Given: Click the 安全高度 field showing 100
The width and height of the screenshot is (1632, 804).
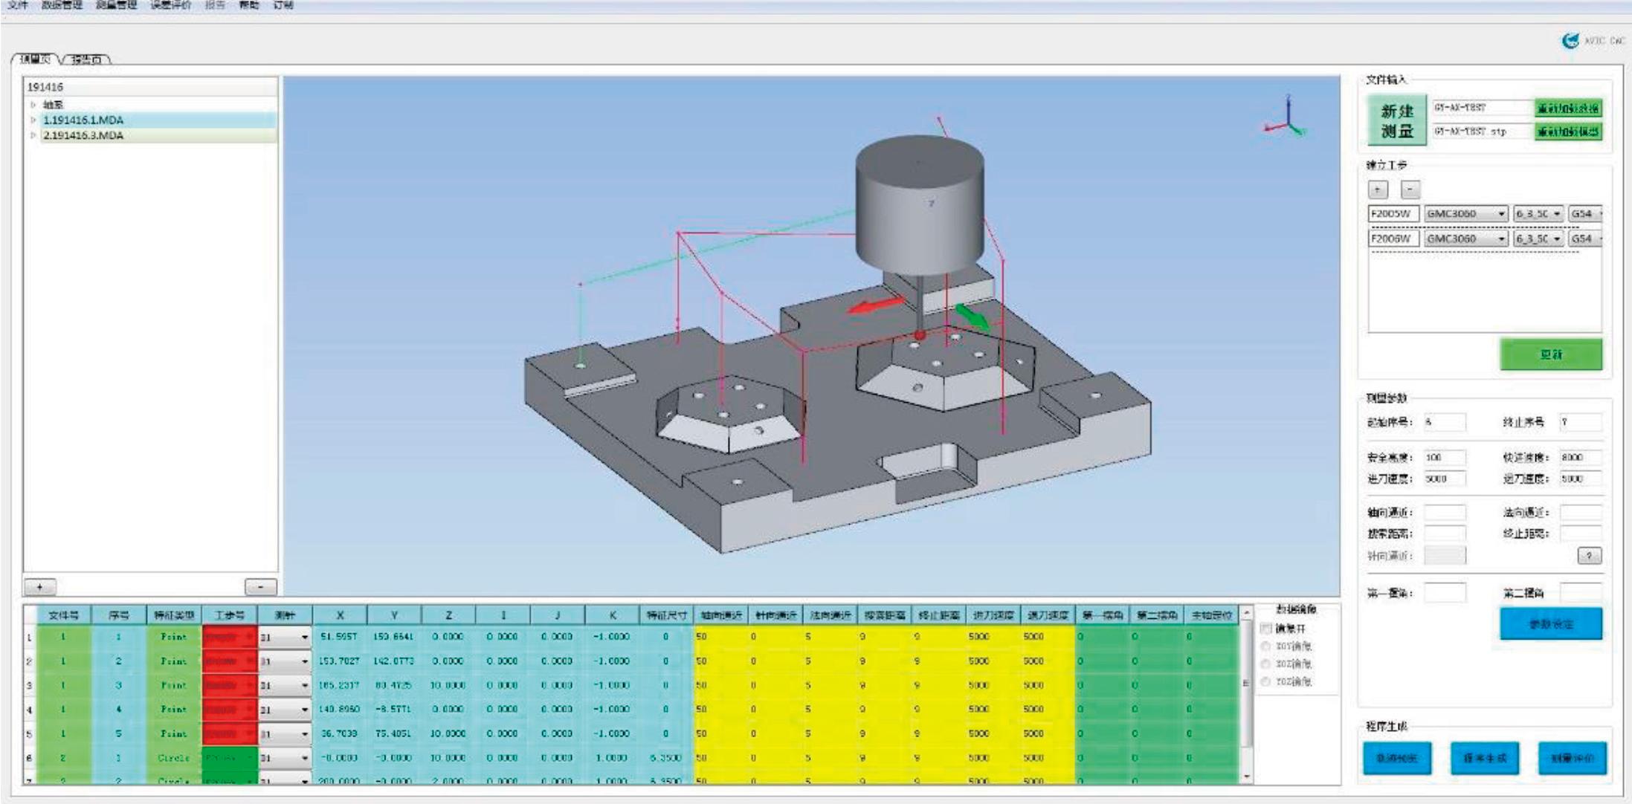Looking at the screenshot, I should pos(1445,458).
